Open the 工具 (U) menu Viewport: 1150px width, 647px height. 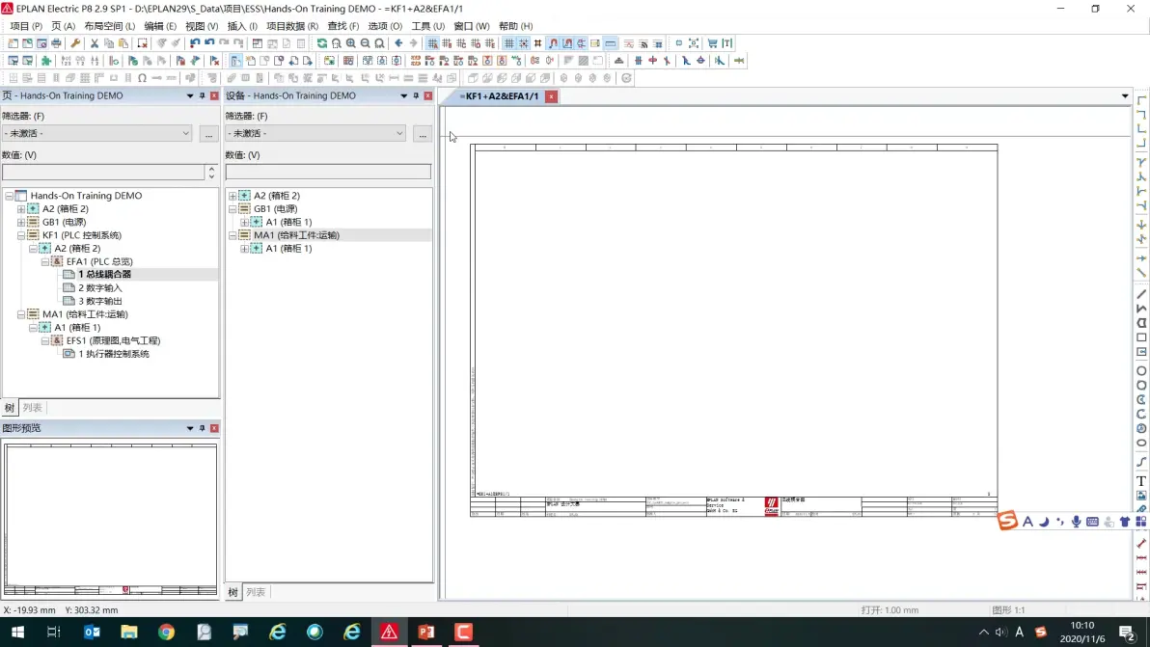[428, 26]
